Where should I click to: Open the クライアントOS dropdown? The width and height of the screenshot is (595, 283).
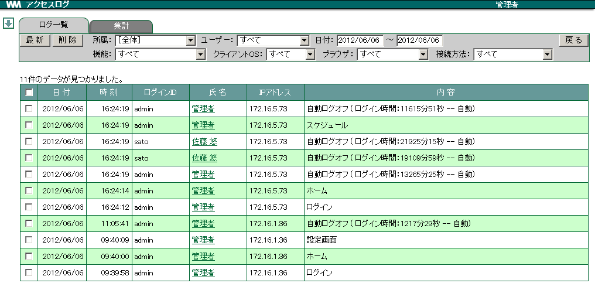pyautogui.click(x=290, y=54)
